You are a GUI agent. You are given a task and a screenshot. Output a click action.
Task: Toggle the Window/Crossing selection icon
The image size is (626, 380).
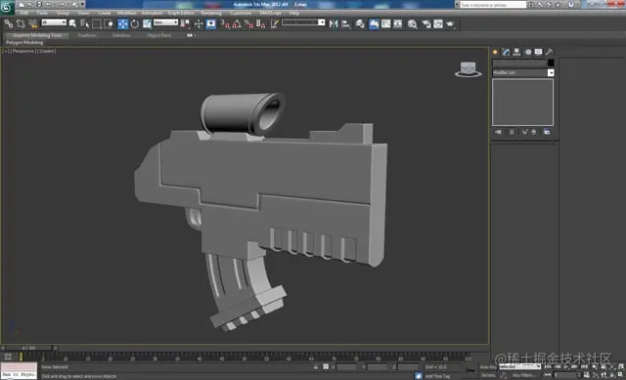pyautogui.click(x=109, y=23)
